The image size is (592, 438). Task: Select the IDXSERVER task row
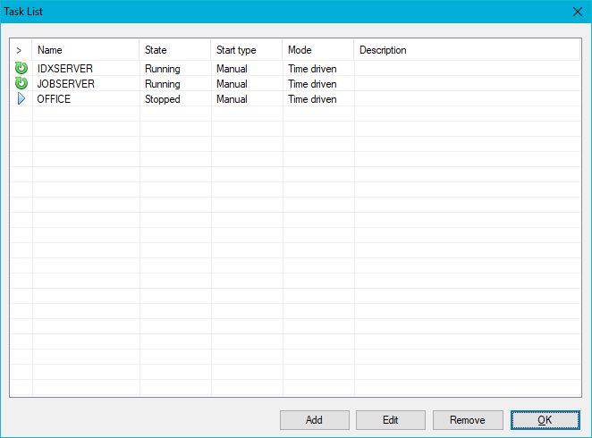click(65, 69)
